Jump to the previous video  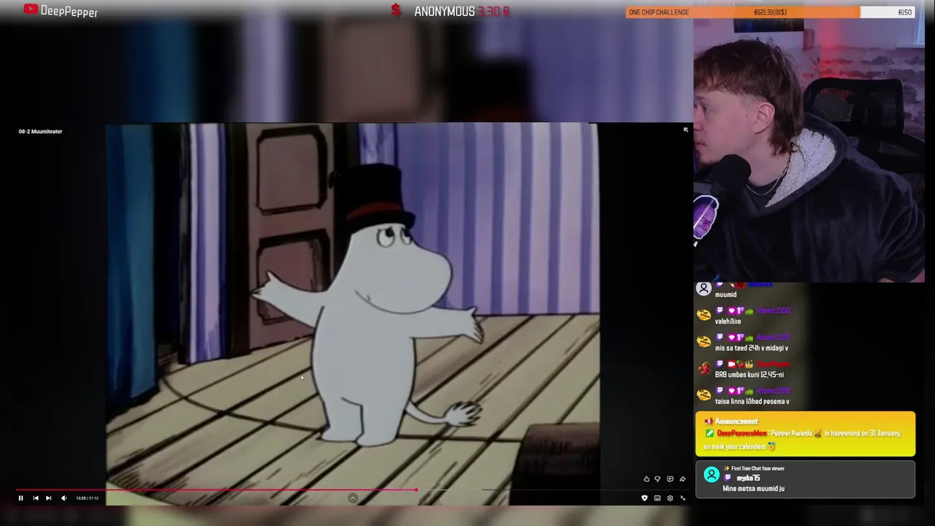pos(35,498)
